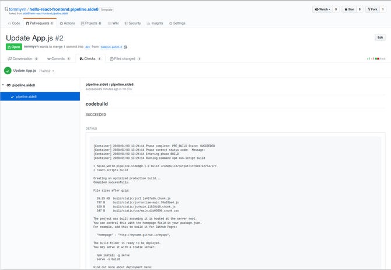Click the forked repository icon beside tommyvn
The image size is (391, 270).
pyautogui.click(x=6, y=9)
